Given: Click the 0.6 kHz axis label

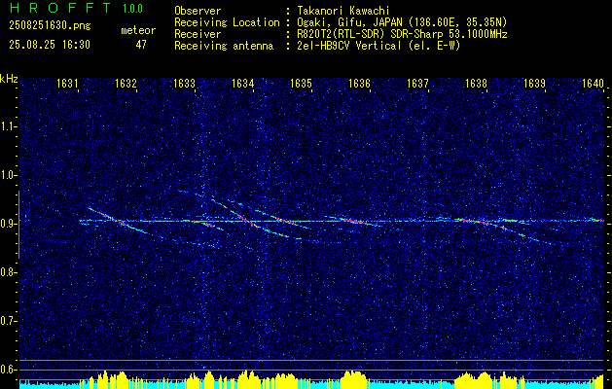Looking at the screenshot, I should pyautogui.click(x=7, y=370).
